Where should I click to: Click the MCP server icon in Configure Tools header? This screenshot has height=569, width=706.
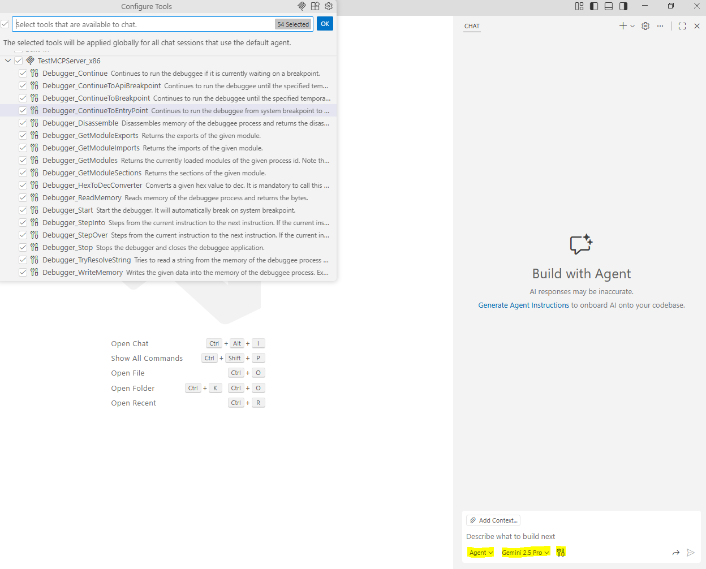coord(302,6)
